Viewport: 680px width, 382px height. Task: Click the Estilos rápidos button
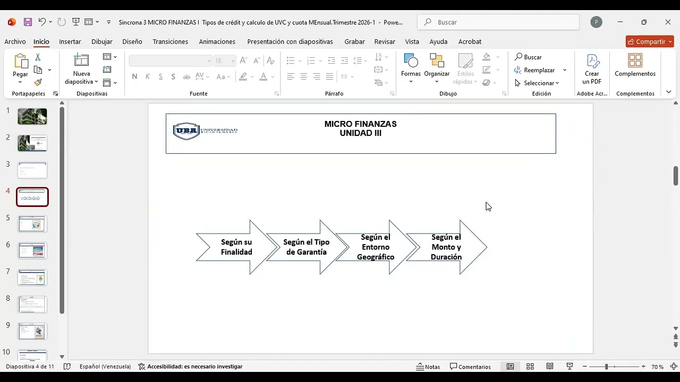465,69
